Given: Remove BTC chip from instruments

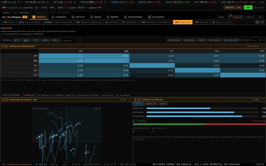Looking at the screenshot, I should [x=59, y=40].
